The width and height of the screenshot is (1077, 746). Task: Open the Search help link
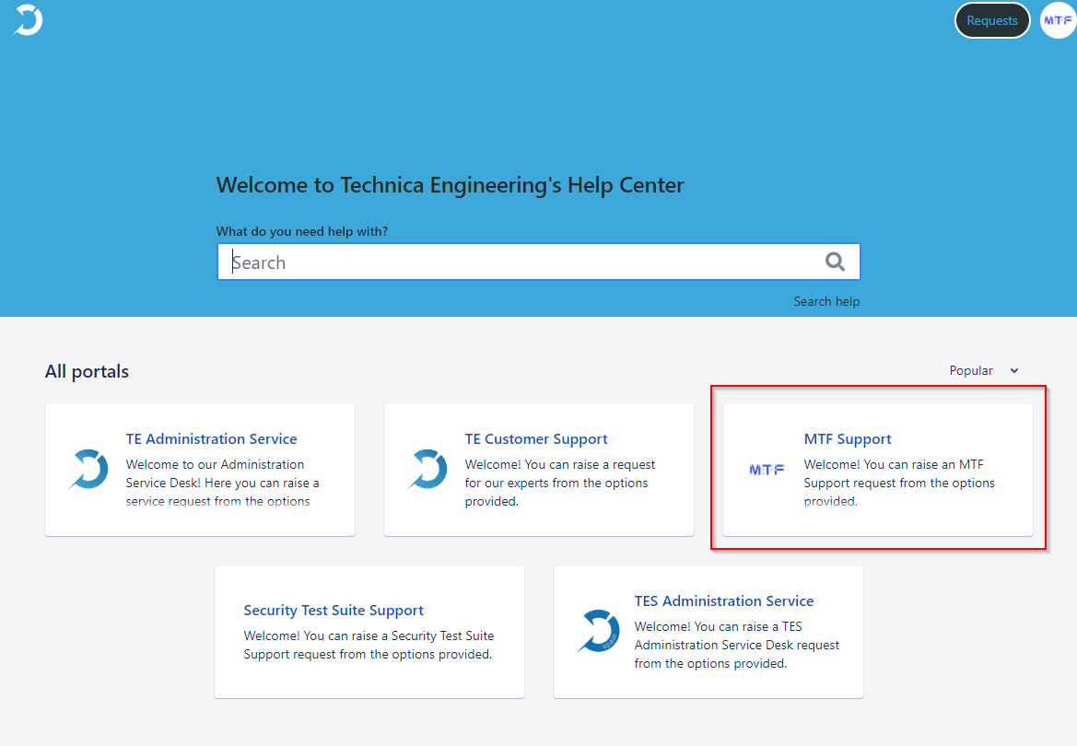826,301
